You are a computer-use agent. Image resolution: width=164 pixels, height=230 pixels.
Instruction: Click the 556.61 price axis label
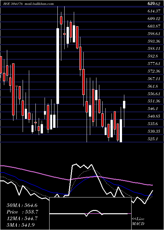154,94
